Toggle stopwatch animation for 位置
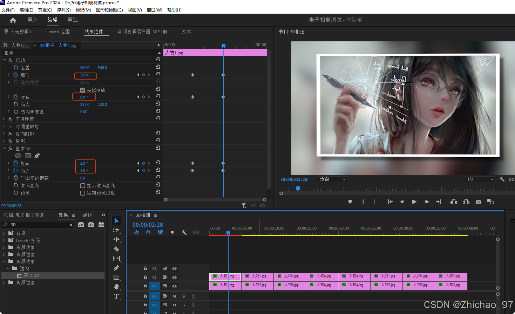 click(x=16, y=67)
